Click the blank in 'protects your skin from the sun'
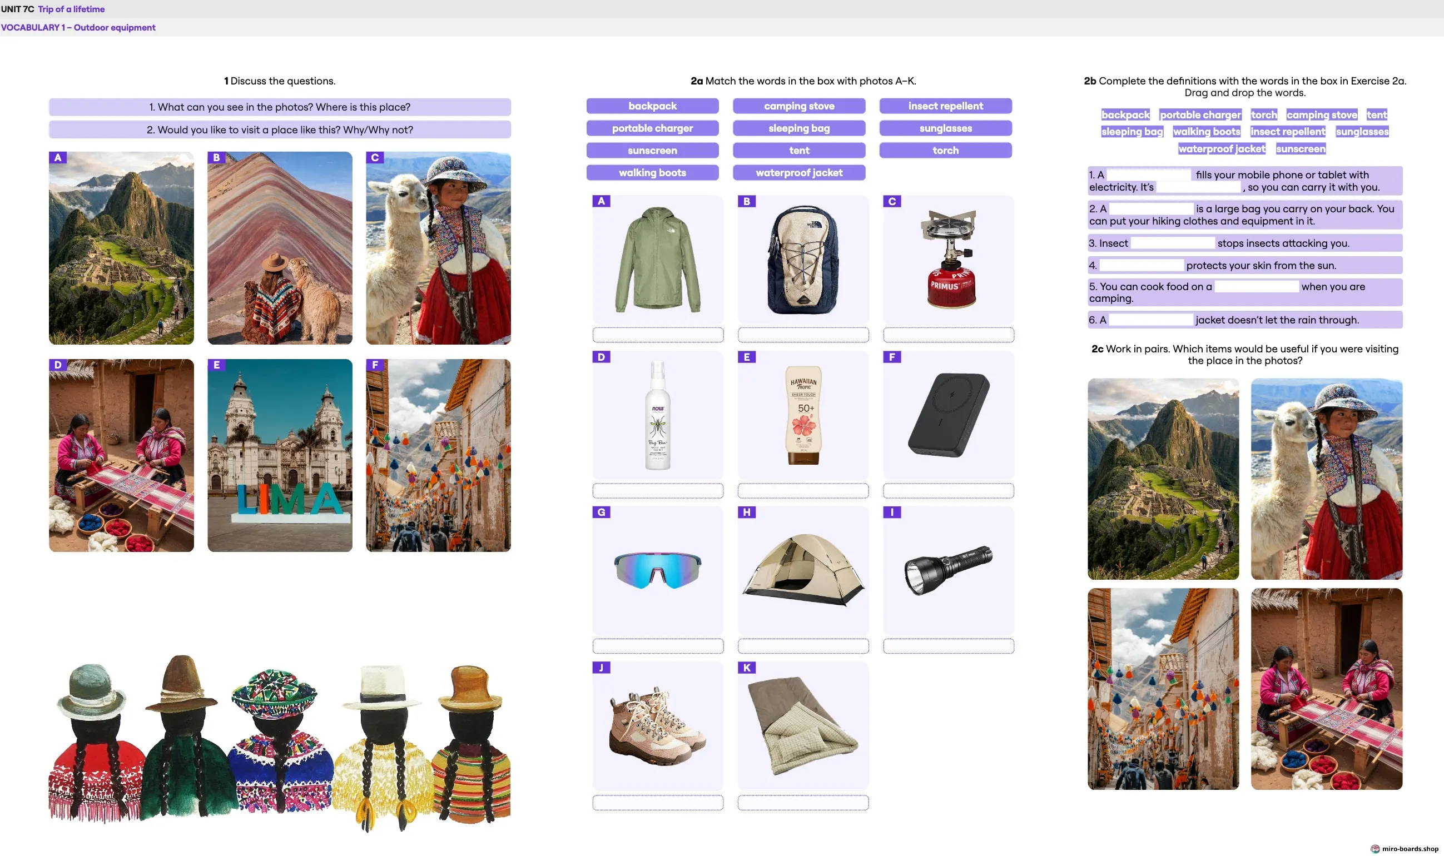The image size is (1444, 856). click(x=1141, y=265)
